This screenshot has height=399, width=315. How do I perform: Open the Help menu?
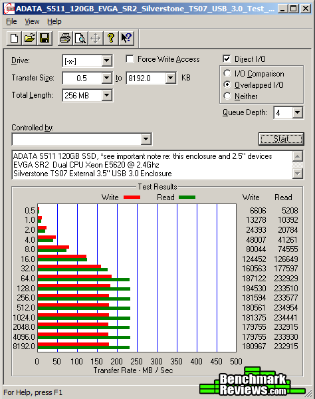click(54, 22)
